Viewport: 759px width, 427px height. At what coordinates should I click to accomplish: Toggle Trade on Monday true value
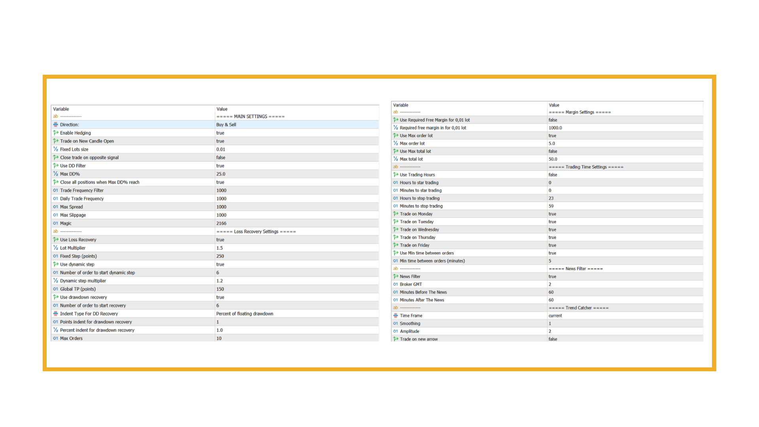pos(552,214)
